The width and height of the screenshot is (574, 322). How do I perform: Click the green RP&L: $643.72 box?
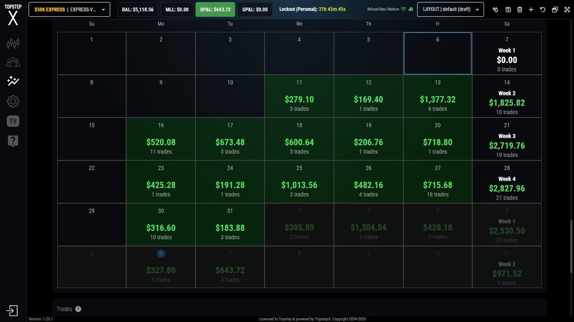(215, 10)
